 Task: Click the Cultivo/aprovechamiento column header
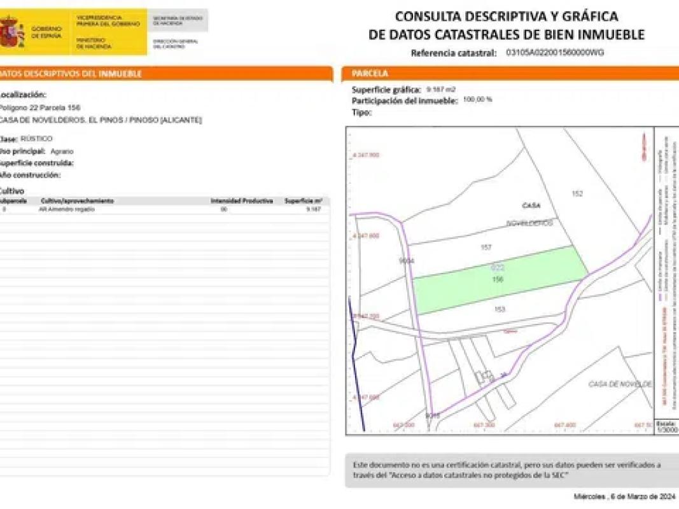click(x=77, y=201)
